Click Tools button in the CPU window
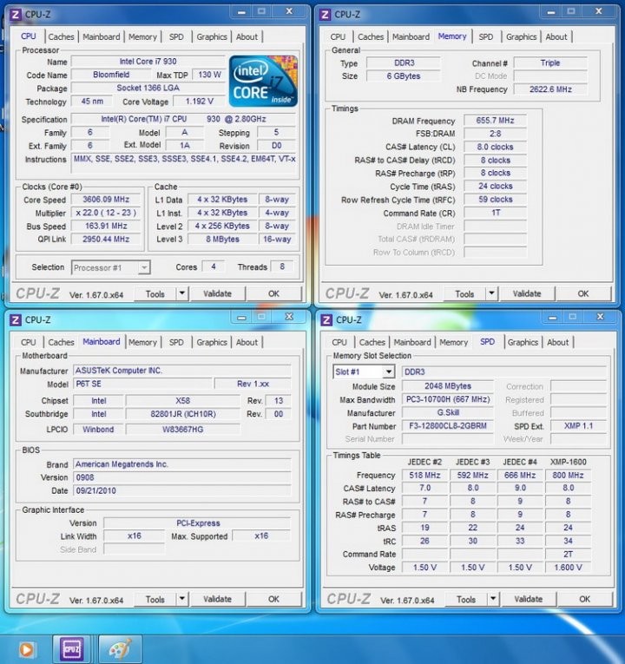Viewport: 625px width, 664px height. point(155,294)
